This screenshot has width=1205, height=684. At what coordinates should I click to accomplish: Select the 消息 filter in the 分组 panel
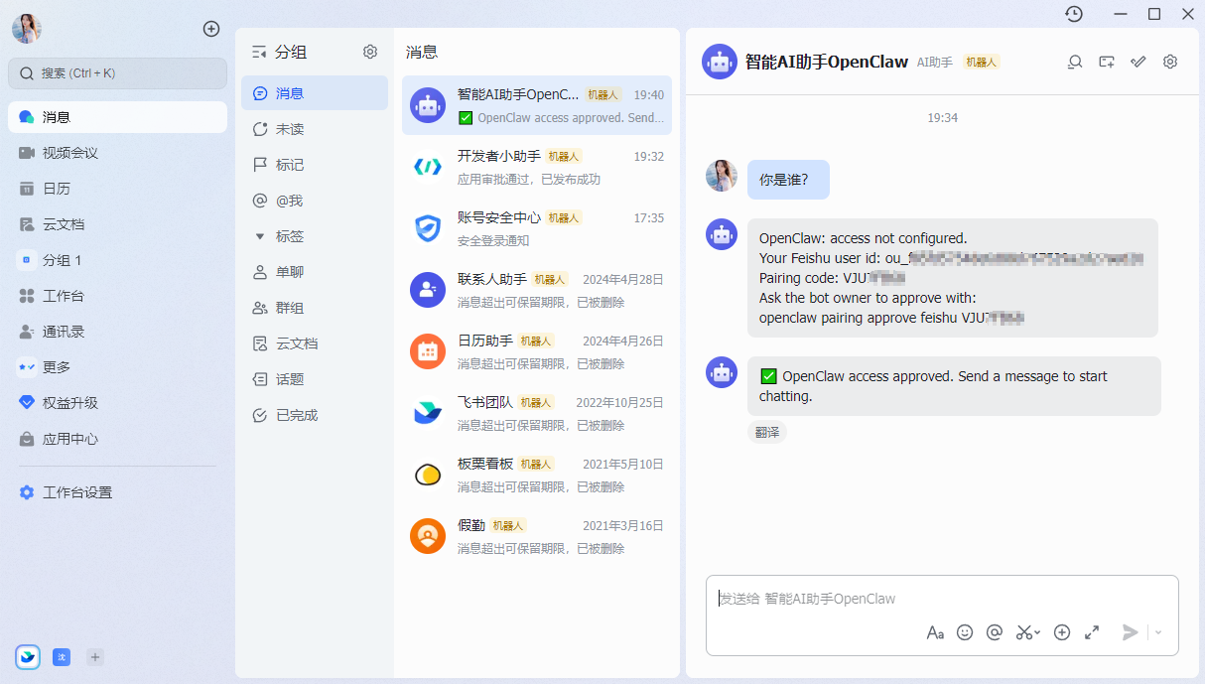click(x=315, y=93)
